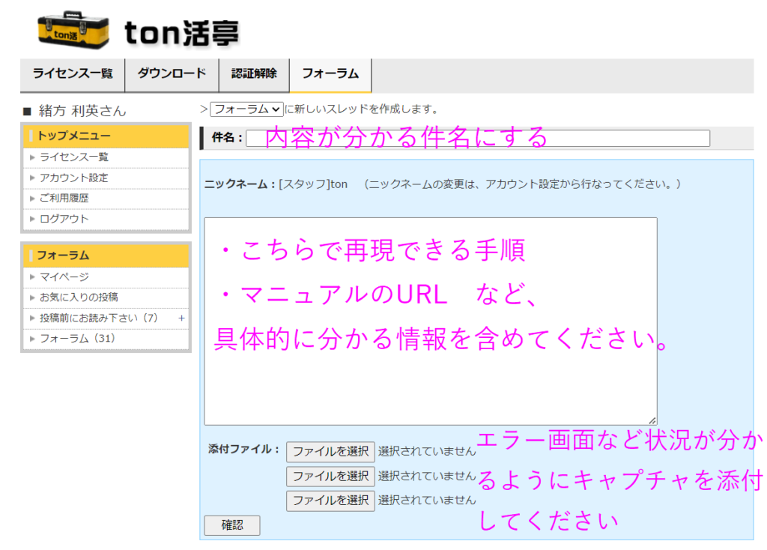Click ログアウト in the sidebar
This screenshot has width=767, height=550.
point(64,219)
